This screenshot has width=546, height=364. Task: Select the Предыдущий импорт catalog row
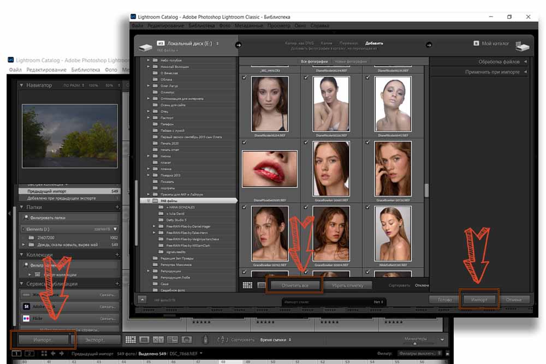(x=70, y=191)
